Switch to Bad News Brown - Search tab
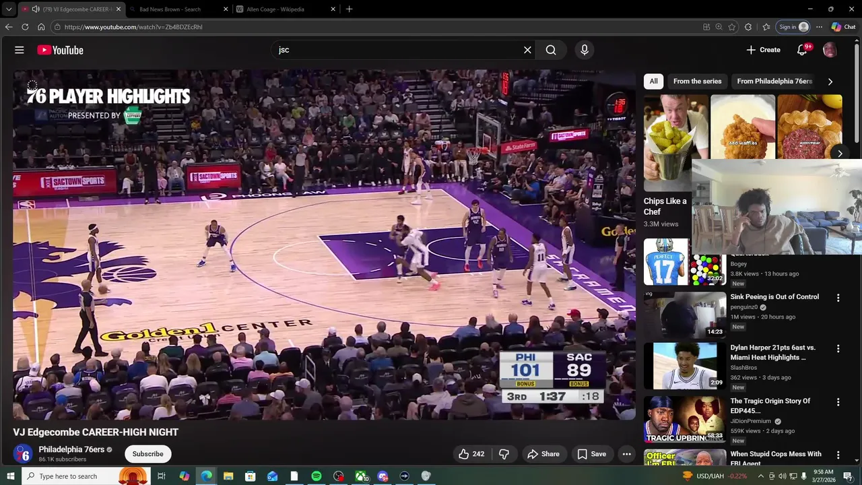 click(x=178, y=9)
